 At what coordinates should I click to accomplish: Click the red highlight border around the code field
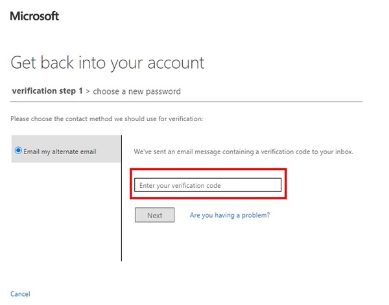(208, 170)
